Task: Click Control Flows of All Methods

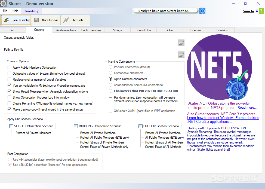Action: point(163,147)
